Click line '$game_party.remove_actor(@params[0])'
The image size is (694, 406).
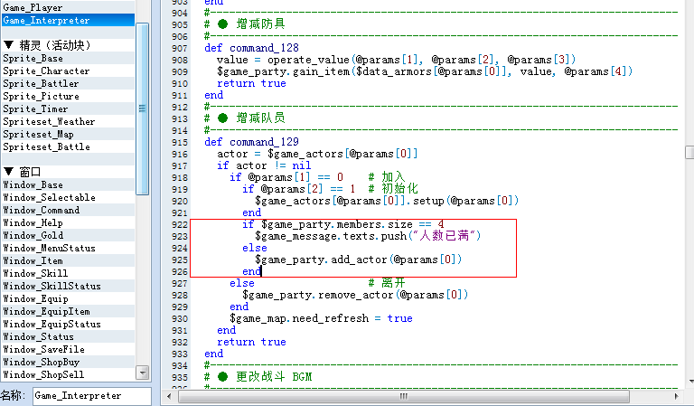point(355,295)
